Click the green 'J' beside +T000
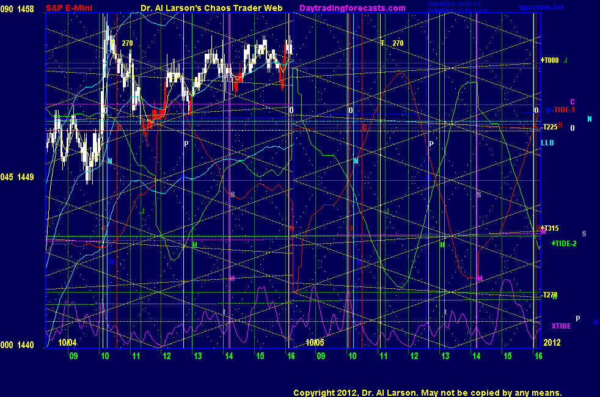The image size is (600, 397). 566,60
